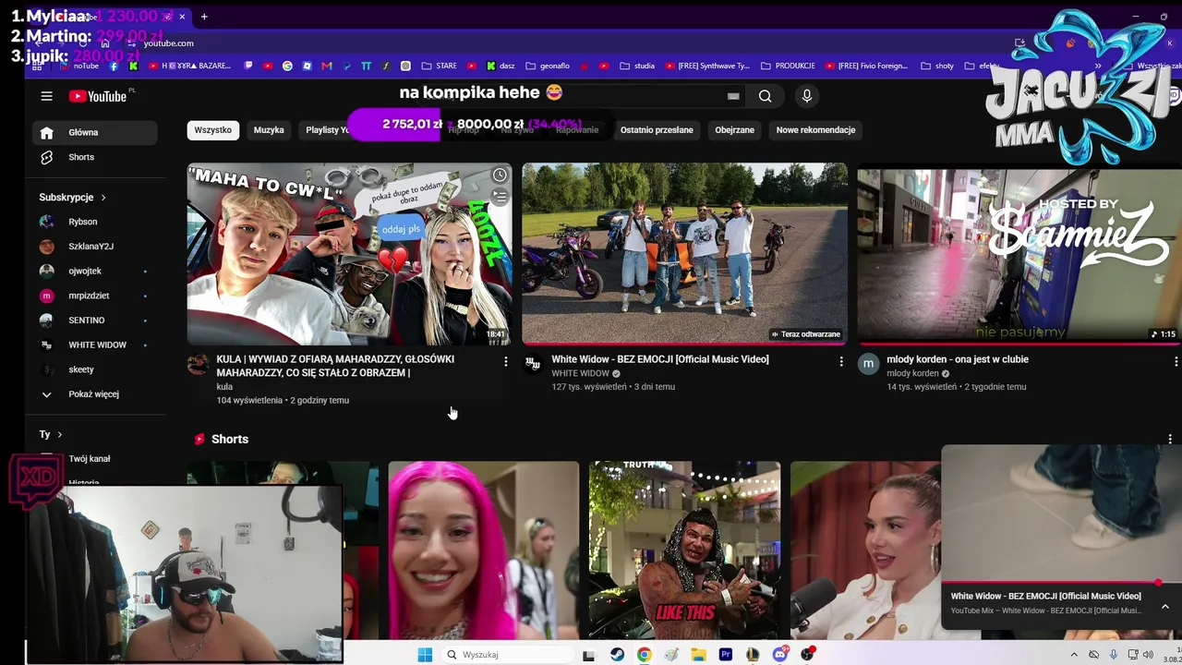Select the Wszystko filter chip
This screenshot has height=665, width=1182.
click(x=212, y=130)
